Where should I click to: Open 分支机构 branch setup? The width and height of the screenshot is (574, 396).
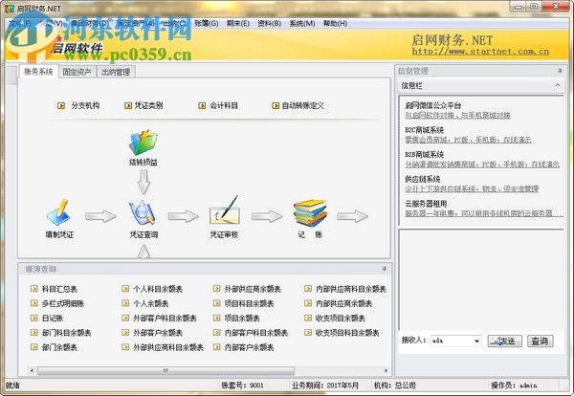click(78, 106)
